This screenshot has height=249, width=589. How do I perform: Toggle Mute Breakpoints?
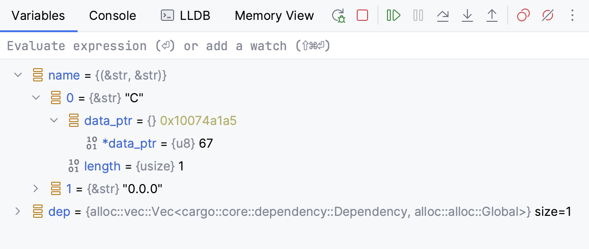tap(548, 16)
